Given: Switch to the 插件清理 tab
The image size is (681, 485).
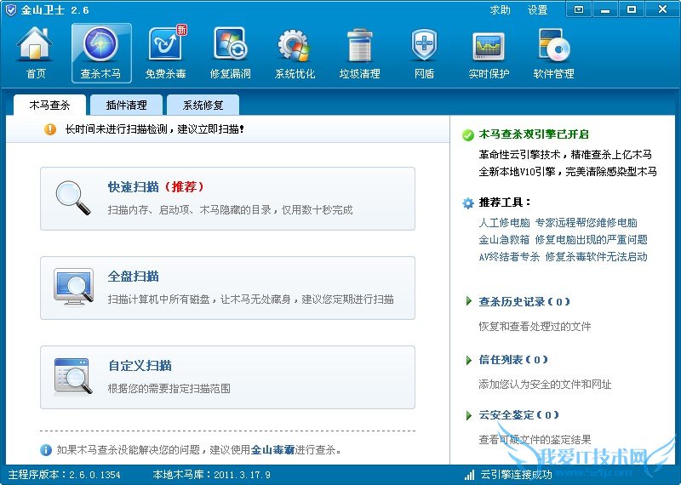Looking at the screenshot, I should 126,105.
